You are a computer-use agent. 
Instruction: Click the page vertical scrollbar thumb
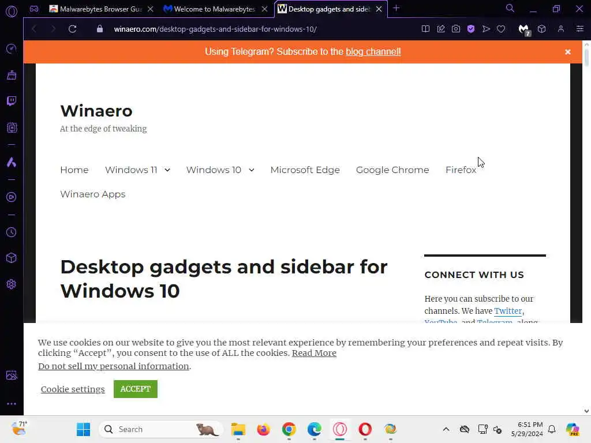pyautogui.click(x=586, y=57)
